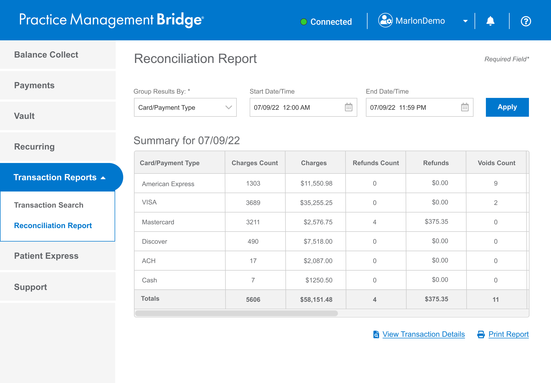Viewport: 551px width, 383px height.
Task: Click the notification bell icon
Action: tap(490, 21)
